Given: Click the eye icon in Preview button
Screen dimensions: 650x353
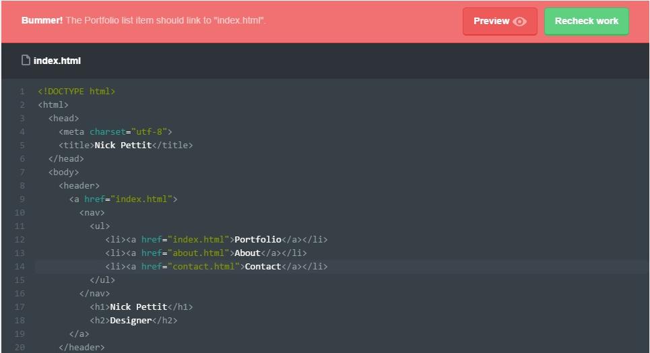Looking at the screenshot, I should [x=519, y=22].
